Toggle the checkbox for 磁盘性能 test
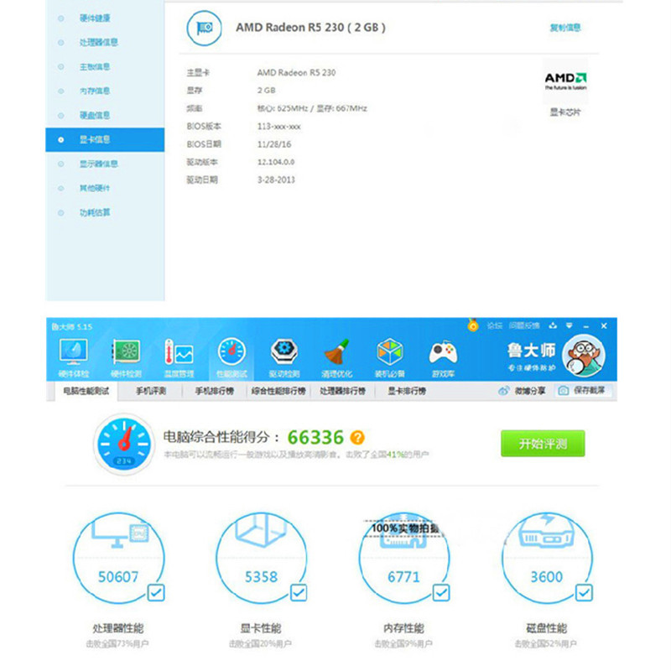 point(584,593)
